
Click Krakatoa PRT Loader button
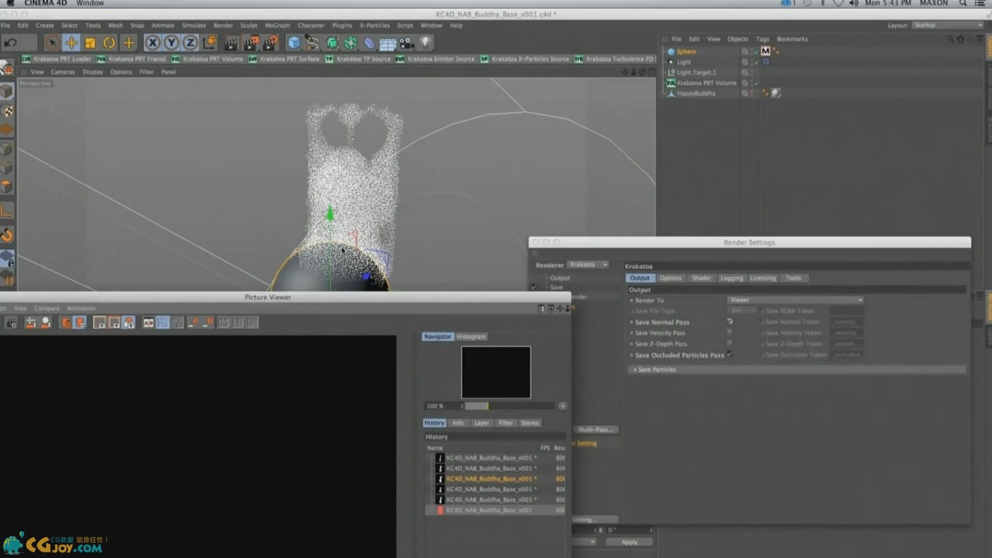coord(57,59)
